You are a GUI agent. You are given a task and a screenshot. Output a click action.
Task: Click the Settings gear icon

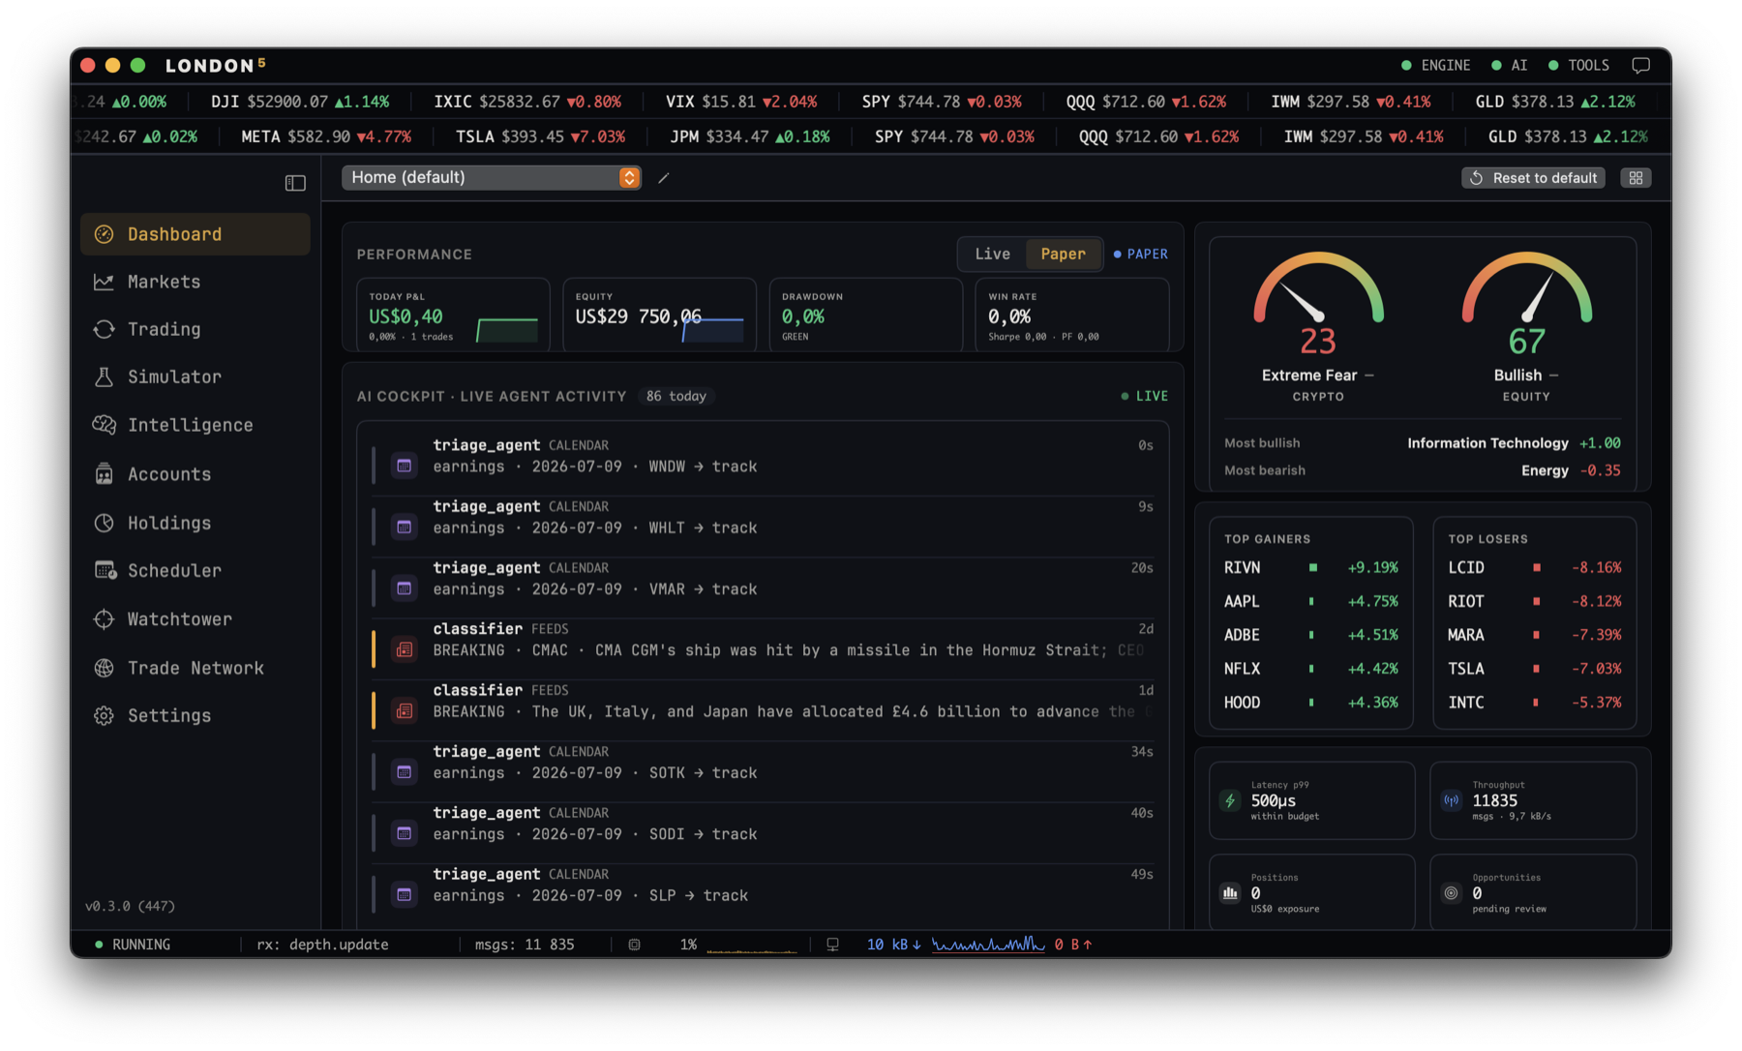[104, 715]
